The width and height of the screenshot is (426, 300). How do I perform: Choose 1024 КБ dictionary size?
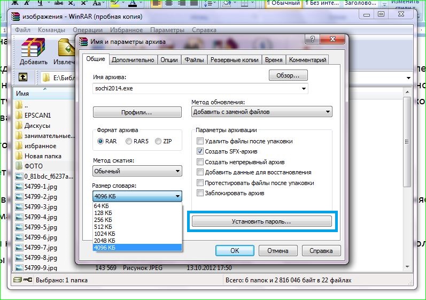coord(137,234)
